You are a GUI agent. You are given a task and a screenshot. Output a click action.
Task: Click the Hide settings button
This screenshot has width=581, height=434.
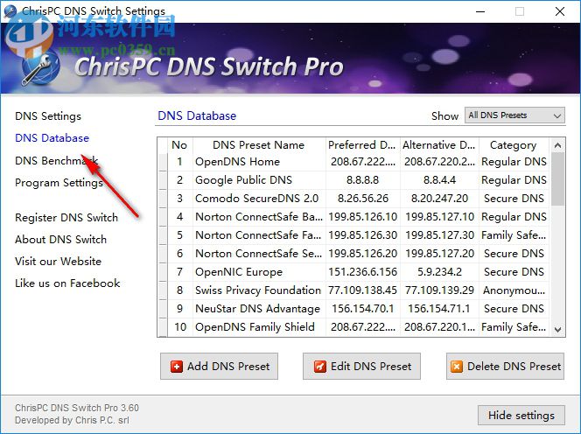(521, 415)
